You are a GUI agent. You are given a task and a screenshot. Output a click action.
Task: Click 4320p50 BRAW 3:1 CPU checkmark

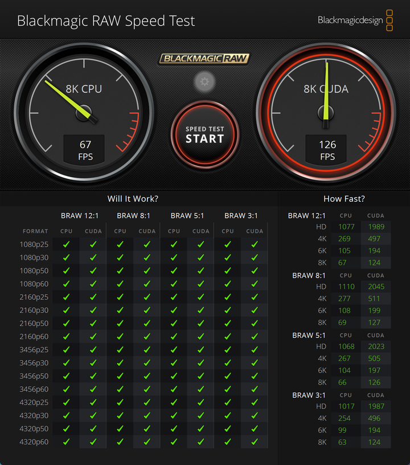[228, 429]
